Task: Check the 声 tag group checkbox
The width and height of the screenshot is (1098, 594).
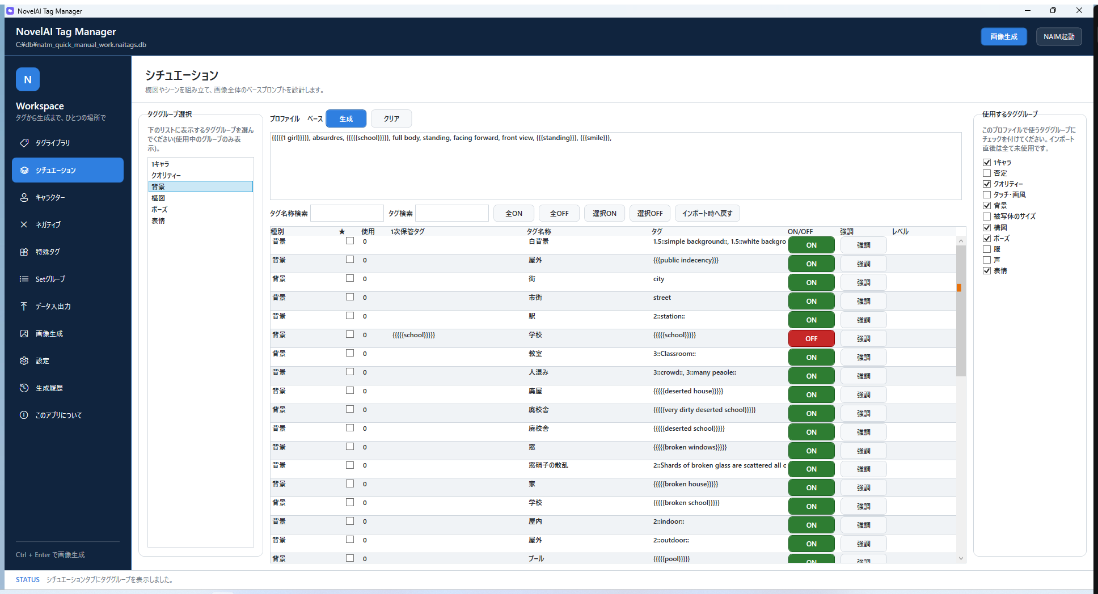Action: (x=987, y=260)
